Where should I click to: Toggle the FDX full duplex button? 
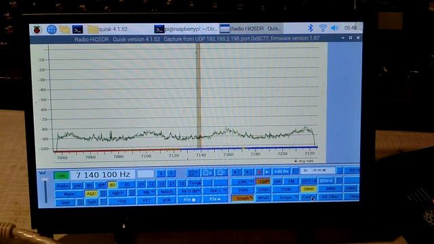[x=122, y=201]
